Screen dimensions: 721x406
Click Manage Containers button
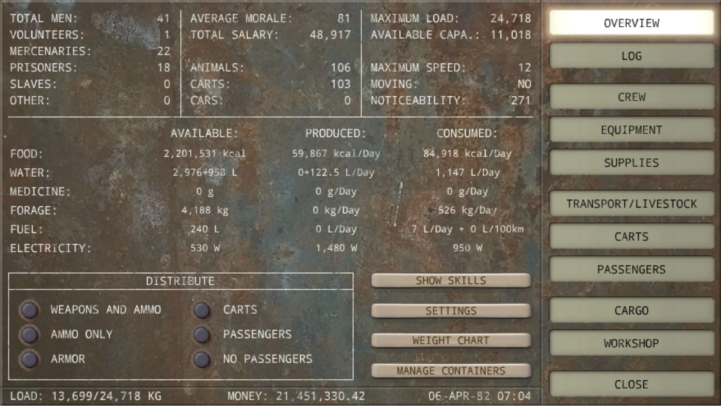pyautogui.click(x=451, y=371)
